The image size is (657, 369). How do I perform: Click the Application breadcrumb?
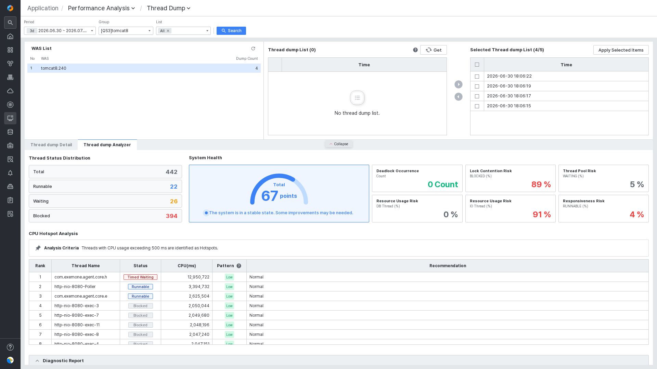point(43,8)
